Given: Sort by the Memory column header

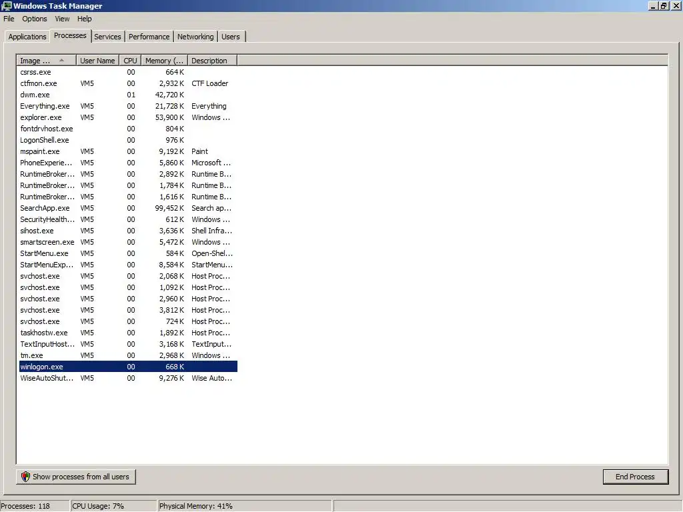Looking at the screenshot, I should [x=164, y=61].
